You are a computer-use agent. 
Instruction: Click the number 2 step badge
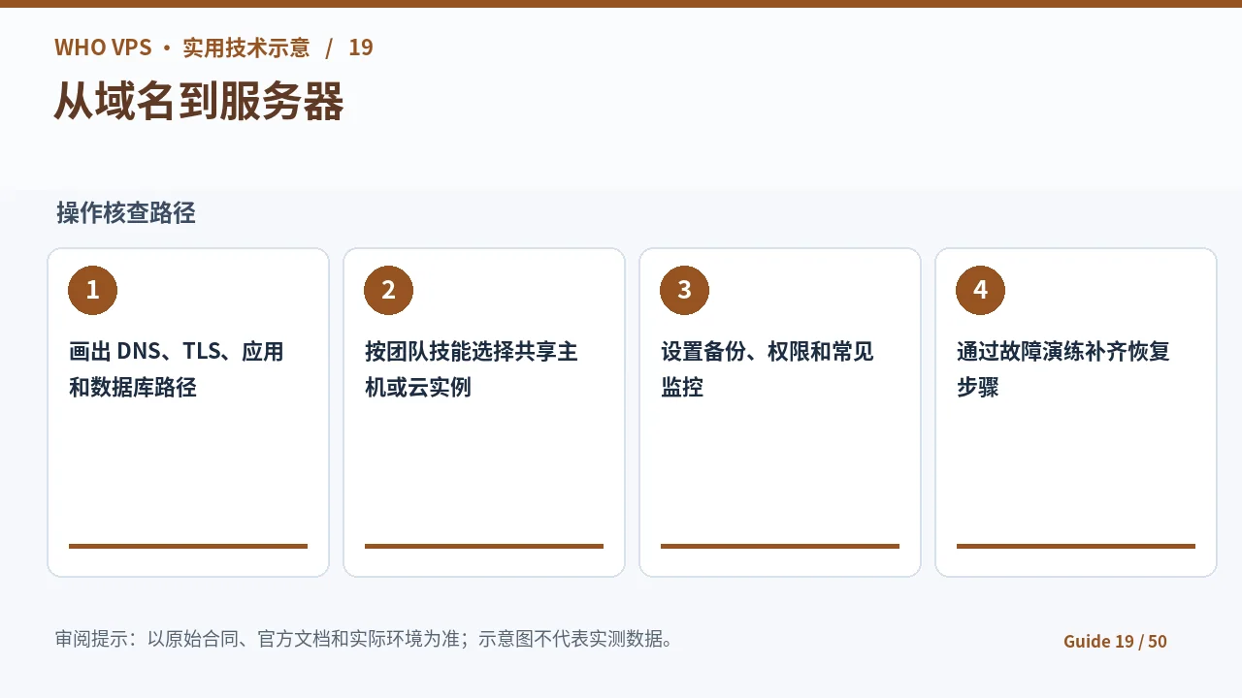point(388,290)
